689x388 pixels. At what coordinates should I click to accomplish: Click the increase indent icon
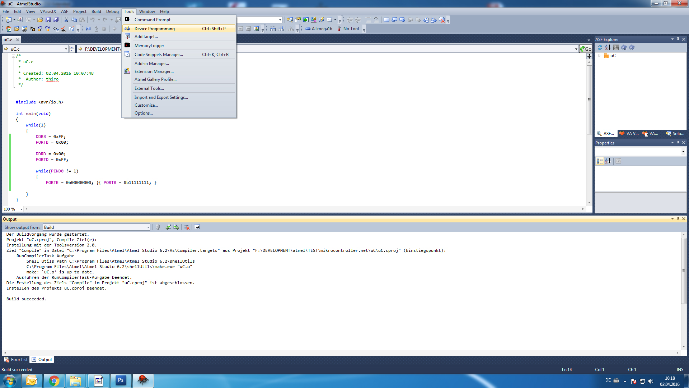pos(358,20)
